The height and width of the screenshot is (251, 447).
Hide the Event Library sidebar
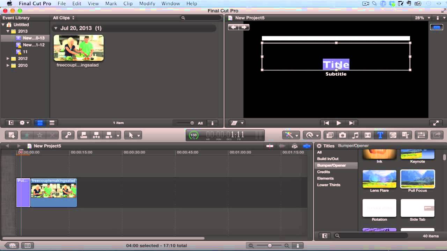(x=11, y=123)
